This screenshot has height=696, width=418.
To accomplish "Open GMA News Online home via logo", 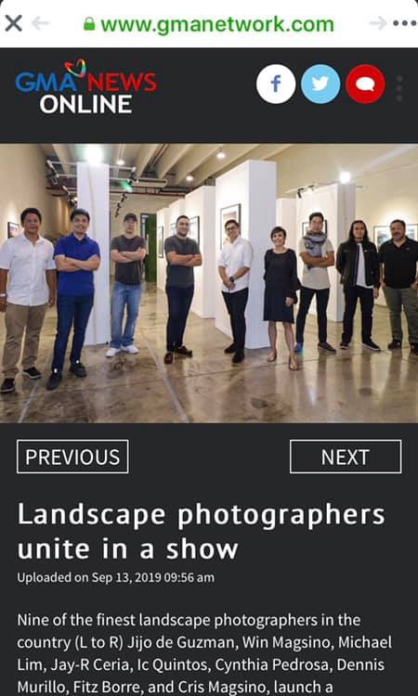I will tap(86, 87).
